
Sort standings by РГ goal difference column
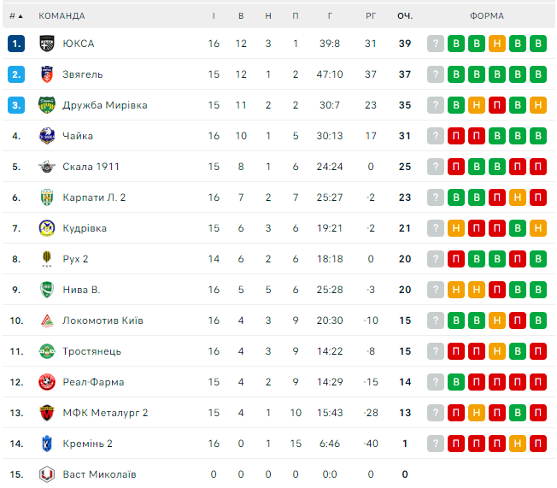[371, 15]
